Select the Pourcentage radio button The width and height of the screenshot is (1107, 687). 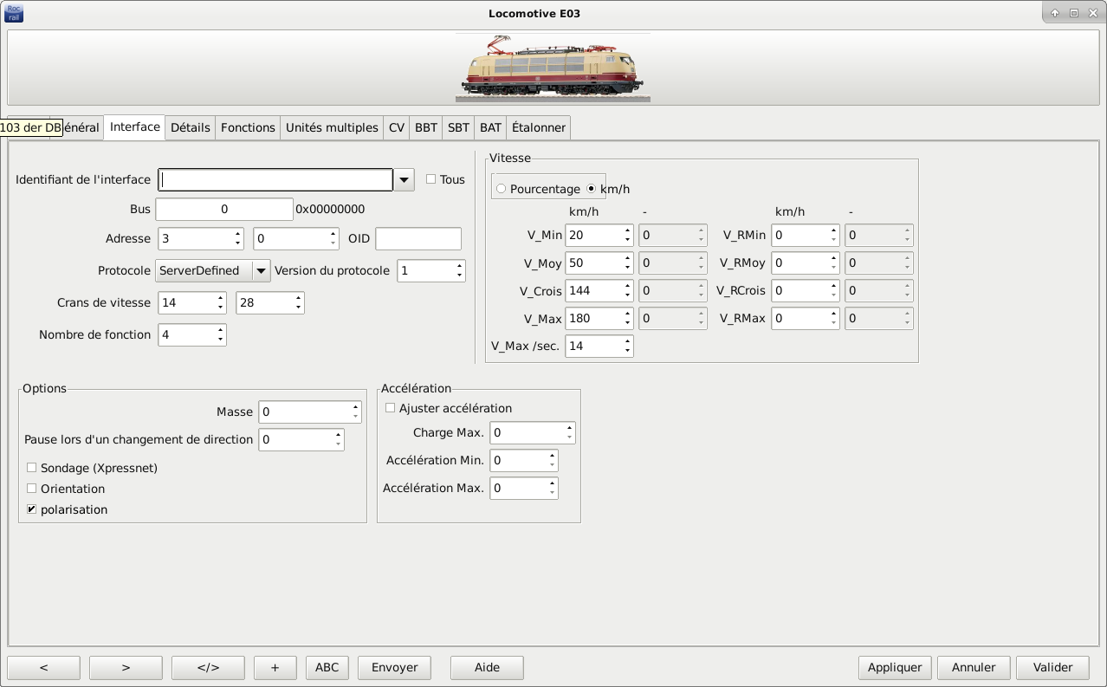[502, 189]
